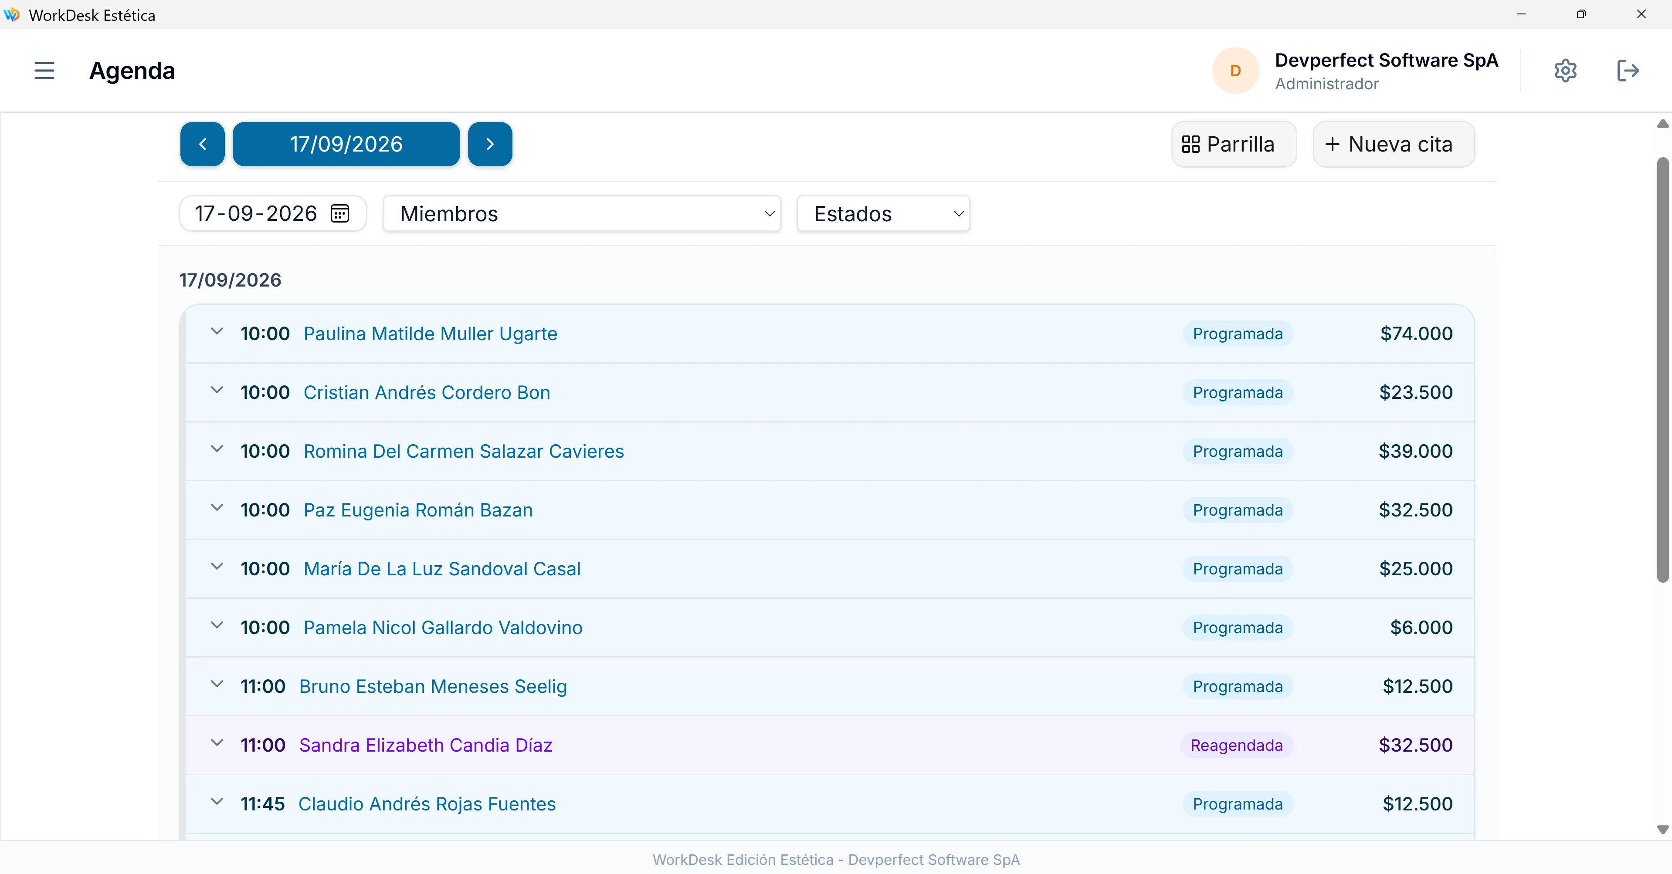This screenshot has width=1672, height=874.
Task: Click the 17-09-2026 date input field
Action: click(273, 213)
